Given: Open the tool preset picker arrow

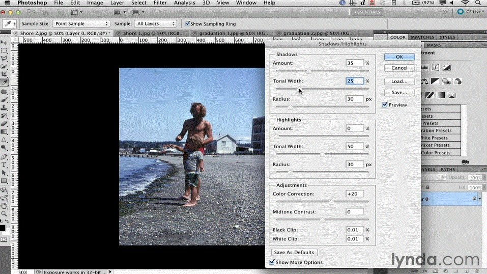Looking at the screenshot, I should pyautogui.click(x=14, y=23).
